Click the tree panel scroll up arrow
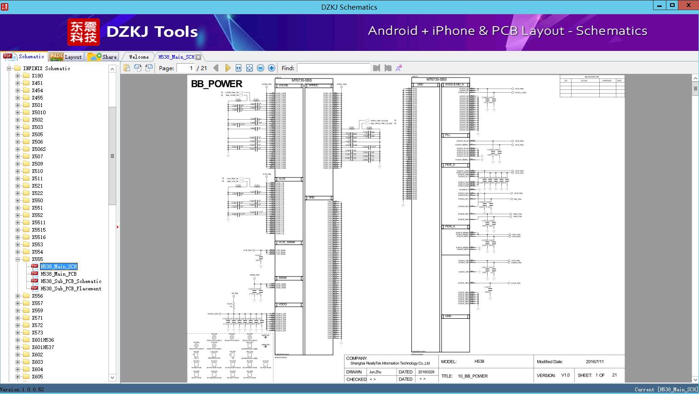 pyautogui.click(x=112, y=69)
